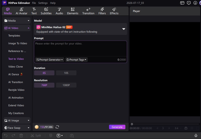Click the AI credits coin icon
The image size is (201, 139).
[x=37, y=127]
